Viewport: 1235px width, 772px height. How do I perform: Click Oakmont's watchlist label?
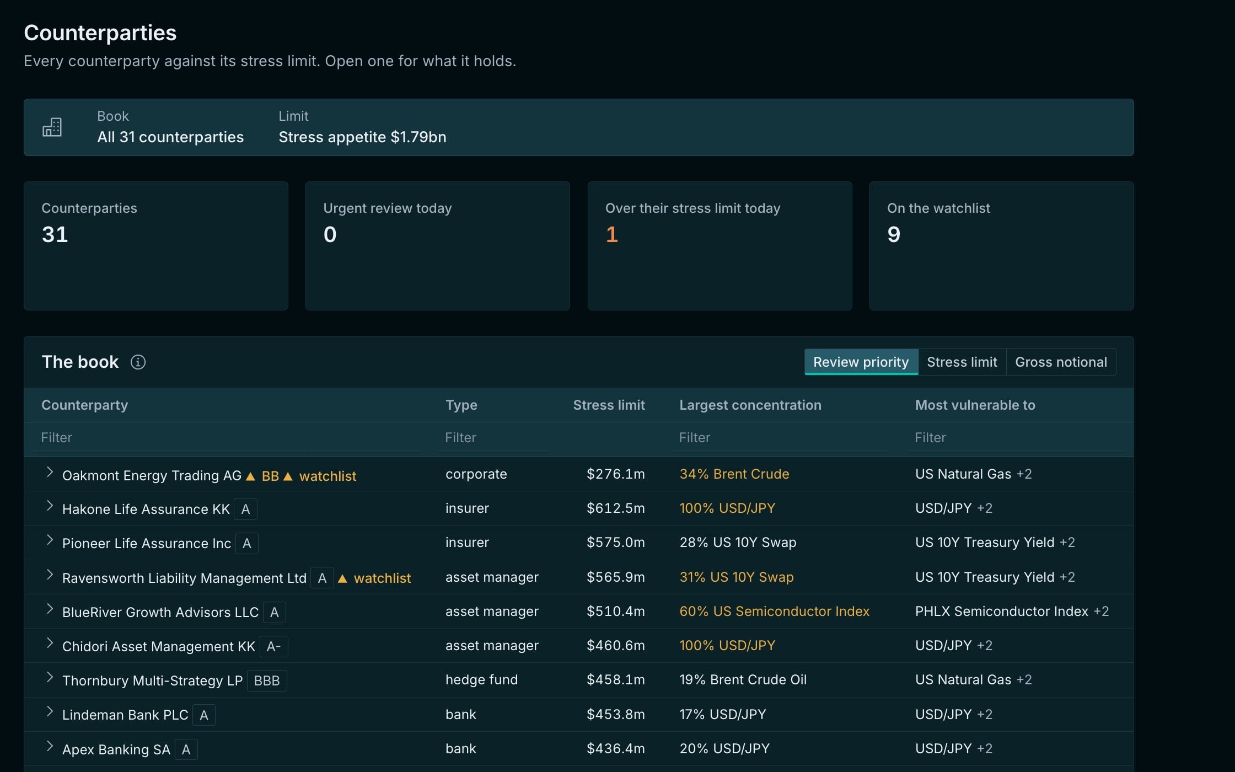point(327,476)
